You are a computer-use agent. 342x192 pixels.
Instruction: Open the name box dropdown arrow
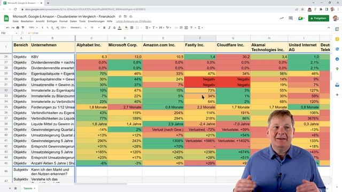(x=17, y=33)
